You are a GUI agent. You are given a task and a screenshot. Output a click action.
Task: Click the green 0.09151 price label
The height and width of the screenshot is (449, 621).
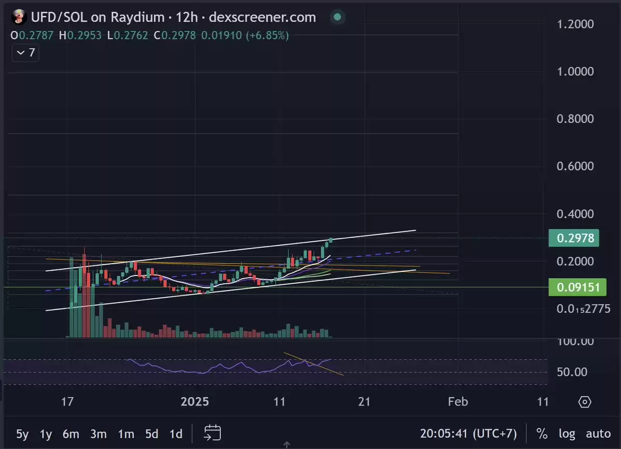coord(577,287)
